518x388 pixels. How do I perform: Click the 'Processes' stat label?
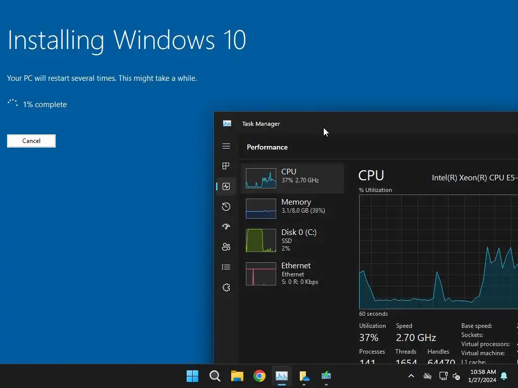point(372,352)
